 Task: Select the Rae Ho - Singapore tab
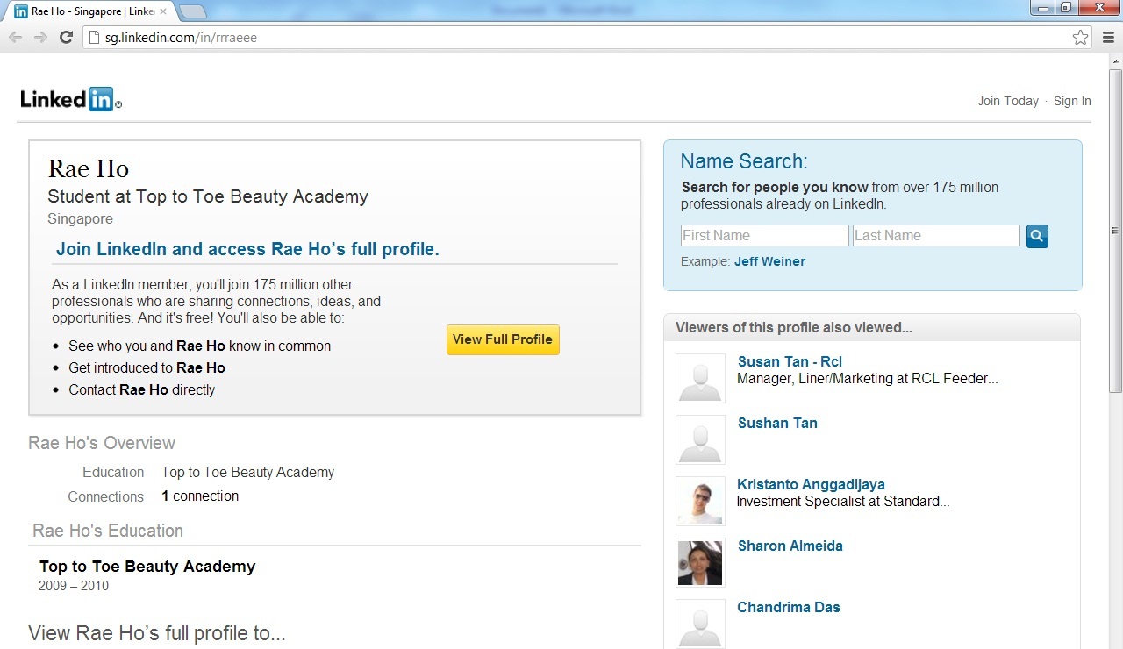[90, 11]
